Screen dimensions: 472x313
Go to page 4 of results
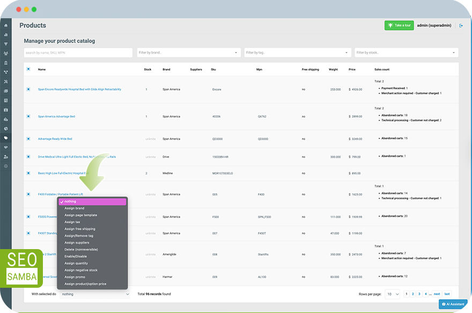(426, 294)
